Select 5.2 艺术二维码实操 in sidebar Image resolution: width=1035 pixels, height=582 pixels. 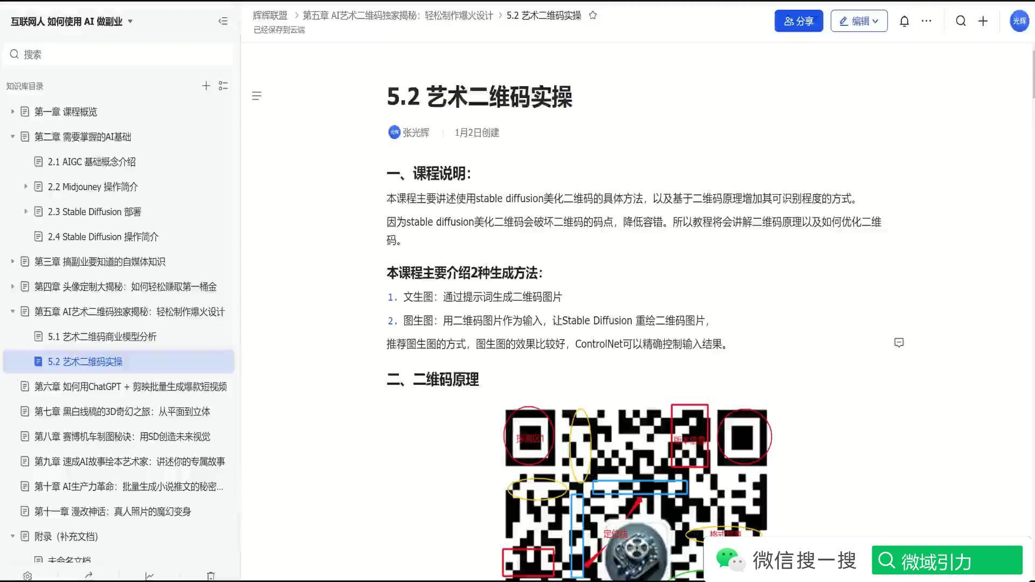[x=119, y=362]
